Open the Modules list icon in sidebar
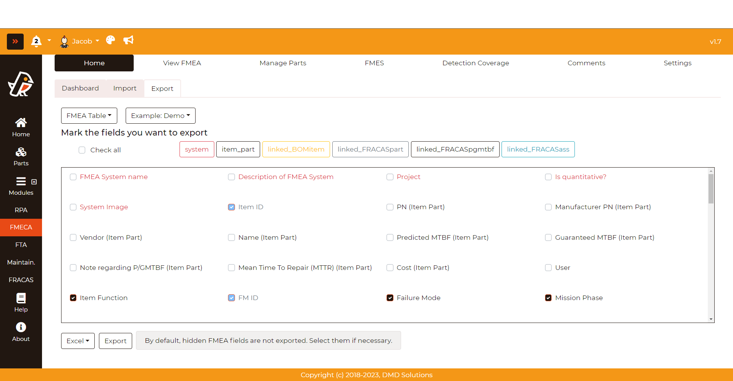The height and width of the screenshot is (381, 733). [21, 182]
